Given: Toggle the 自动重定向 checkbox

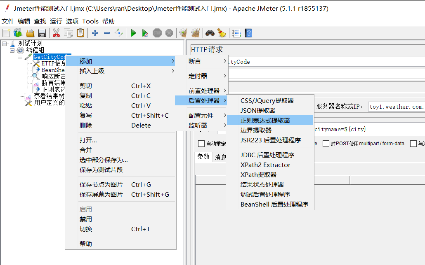Looking at the screenshot, I should [201, 144].
